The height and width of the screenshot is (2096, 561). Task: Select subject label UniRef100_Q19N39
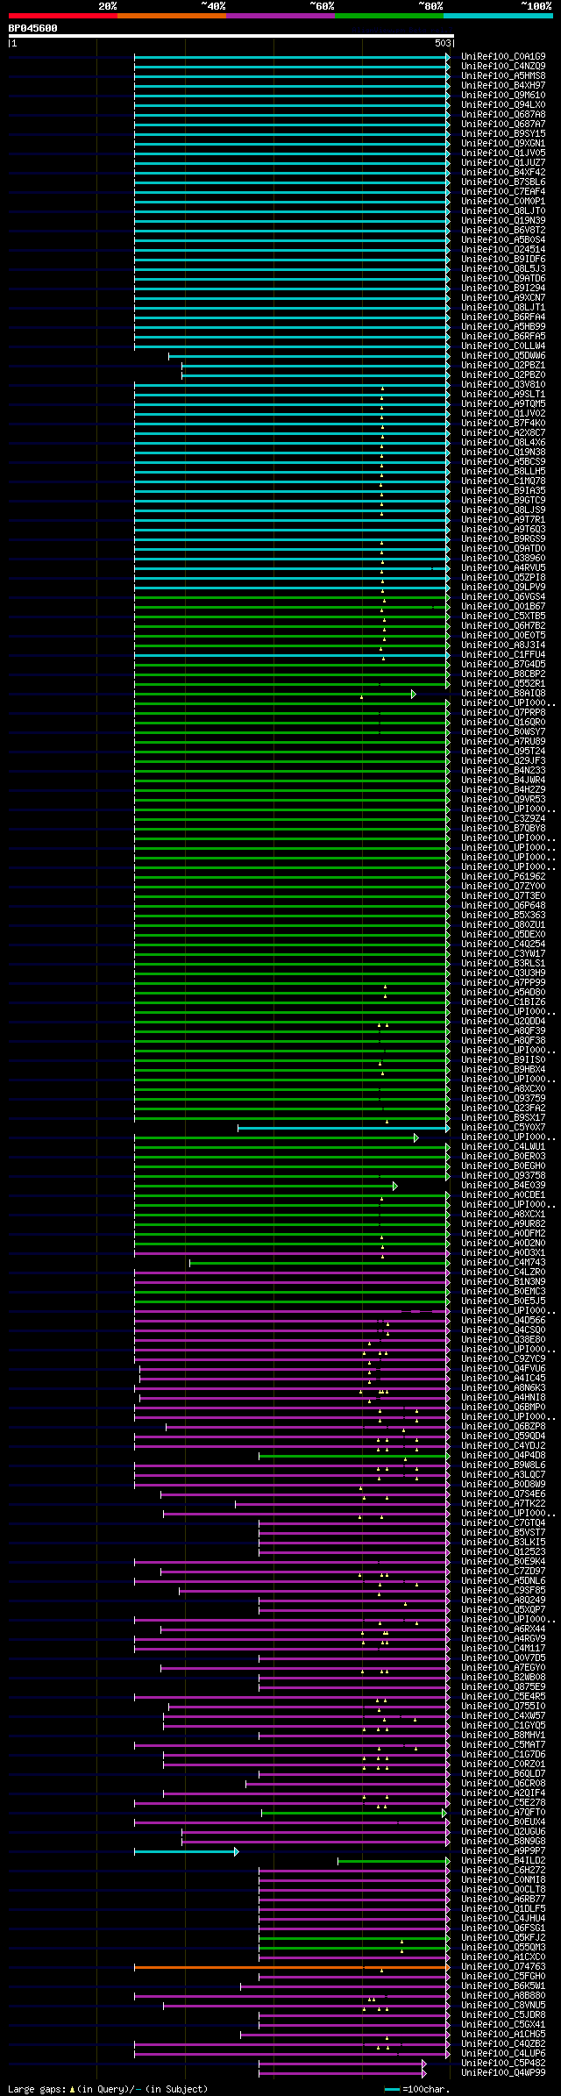pyautogui.click(x=503, y=220)
